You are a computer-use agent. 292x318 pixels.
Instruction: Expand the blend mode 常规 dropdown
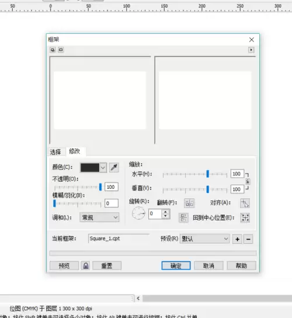pos(99,217)
